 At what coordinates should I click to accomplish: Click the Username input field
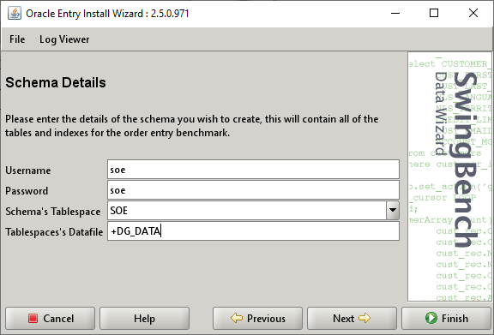click(253, 170)
